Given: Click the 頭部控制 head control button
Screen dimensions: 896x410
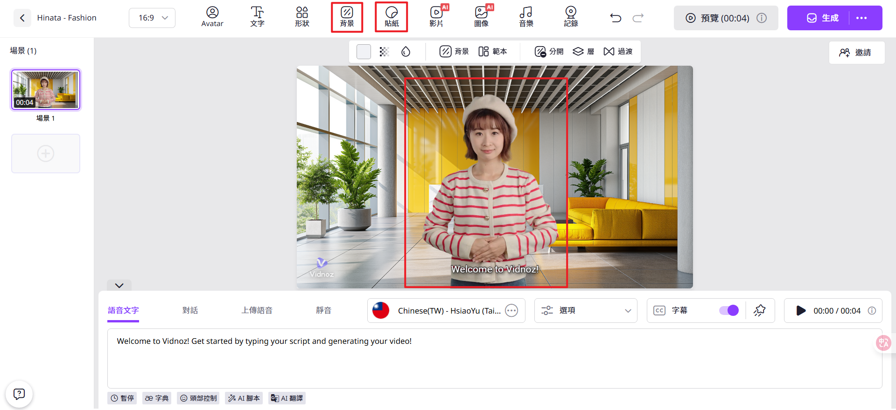Looking at the screenshot, I should click(x=198, y=398).
